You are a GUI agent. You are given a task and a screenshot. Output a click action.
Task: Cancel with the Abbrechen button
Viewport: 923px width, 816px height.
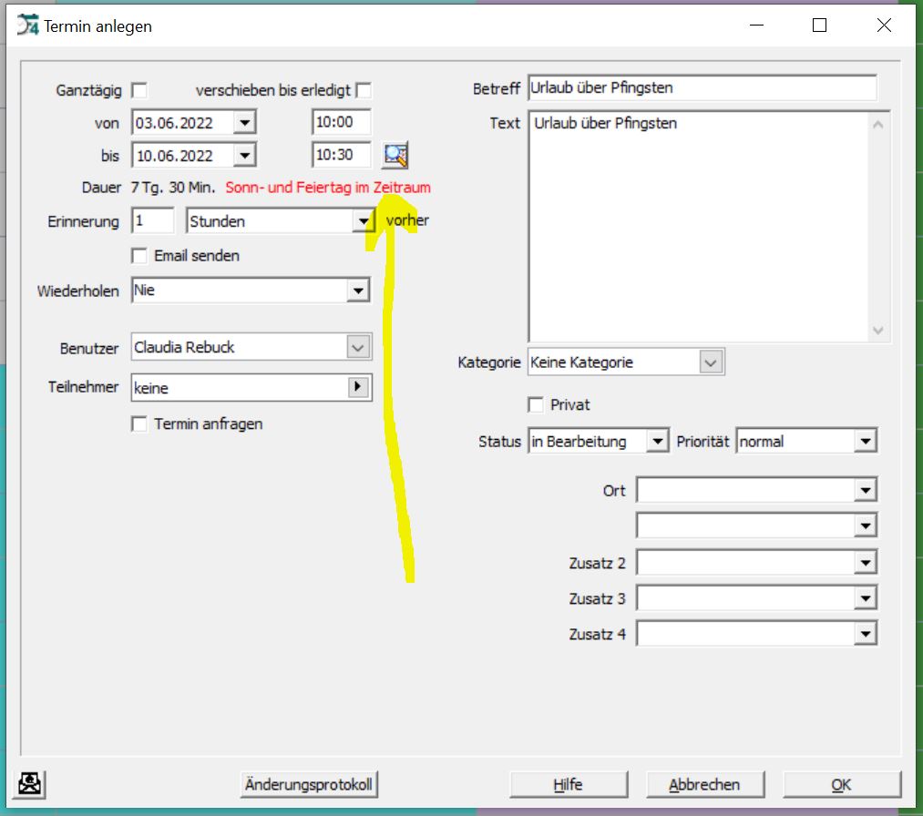pyautogui.click(x=704, y=784)
